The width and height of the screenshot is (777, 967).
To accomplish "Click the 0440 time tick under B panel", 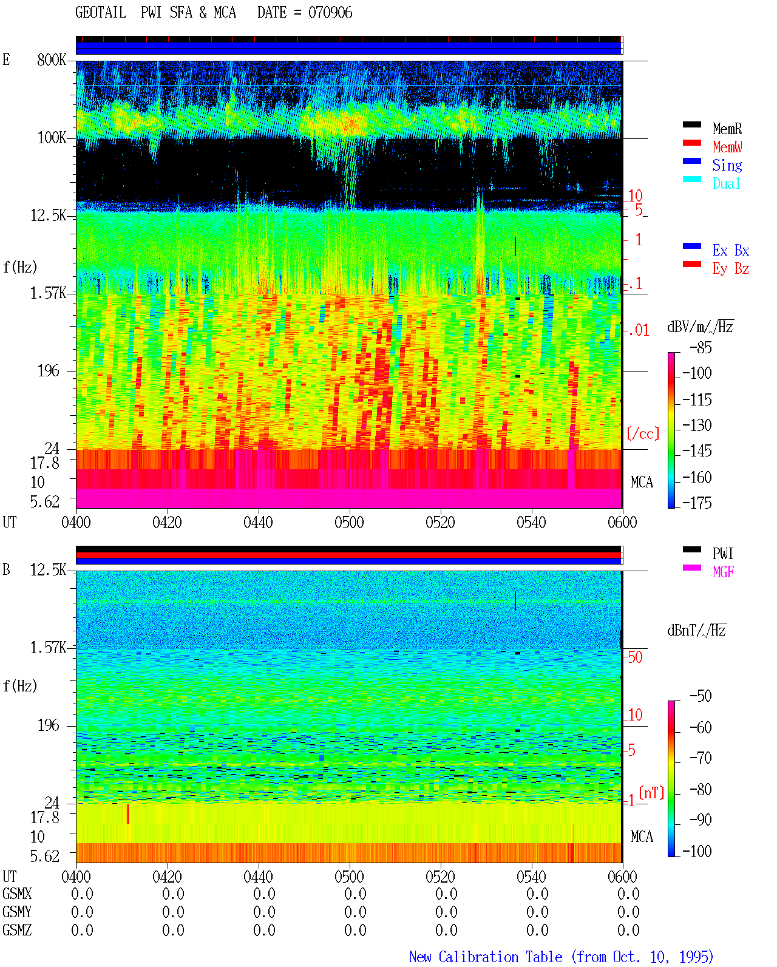I will coord(258,877).
